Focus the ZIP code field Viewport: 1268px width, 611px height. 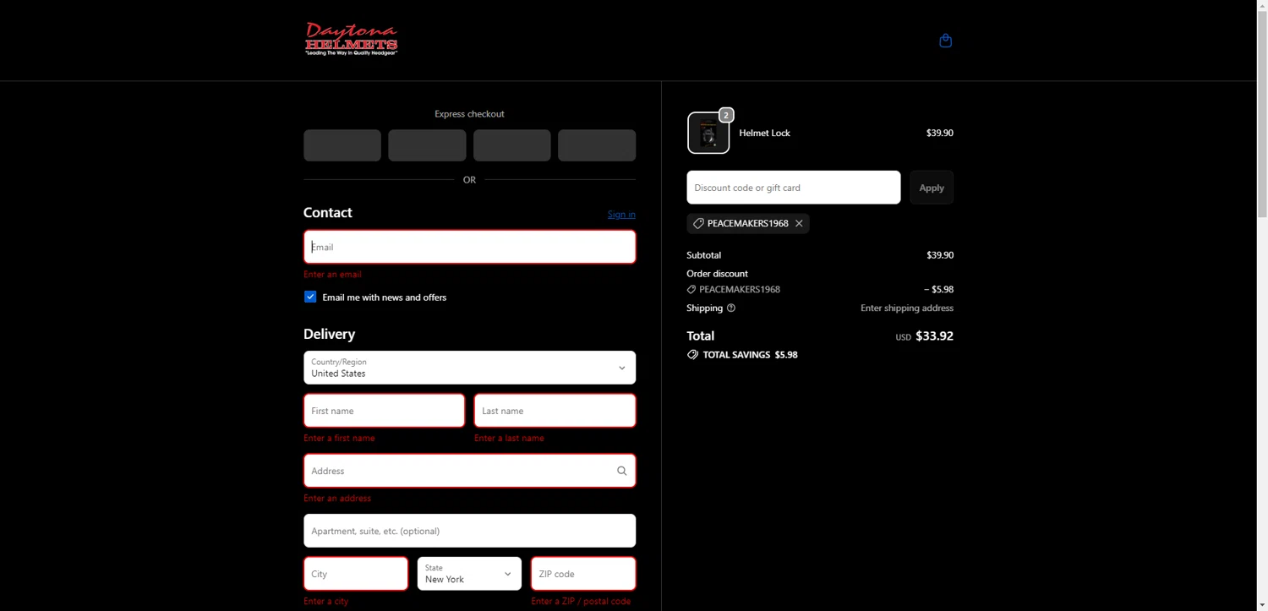coord(583,574)
